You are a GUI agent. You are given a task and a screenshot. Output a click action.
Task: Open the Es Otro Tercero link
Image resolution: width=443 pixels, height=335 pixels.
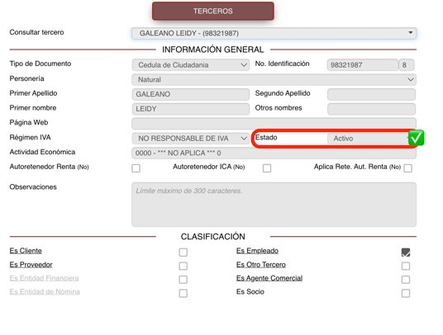(261, 265)
